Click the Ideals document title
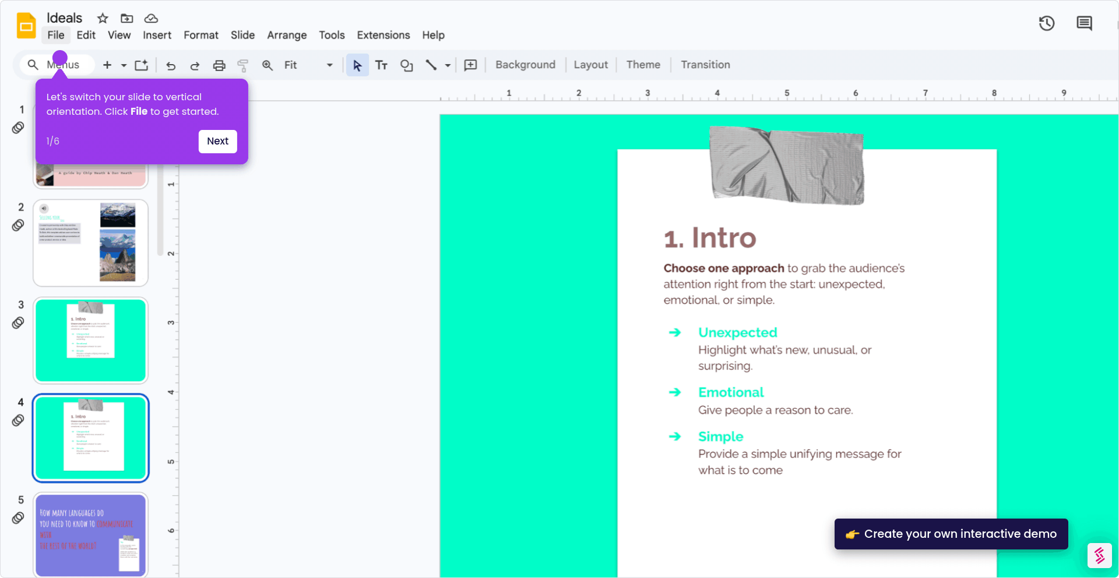The width and height of the screenshot is (1119, 578). (x=64, y=18)
